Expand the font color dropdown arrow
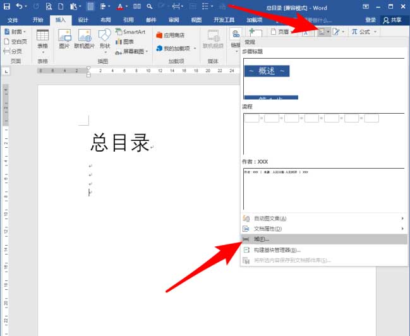410x336 pixels. (126, 6)
